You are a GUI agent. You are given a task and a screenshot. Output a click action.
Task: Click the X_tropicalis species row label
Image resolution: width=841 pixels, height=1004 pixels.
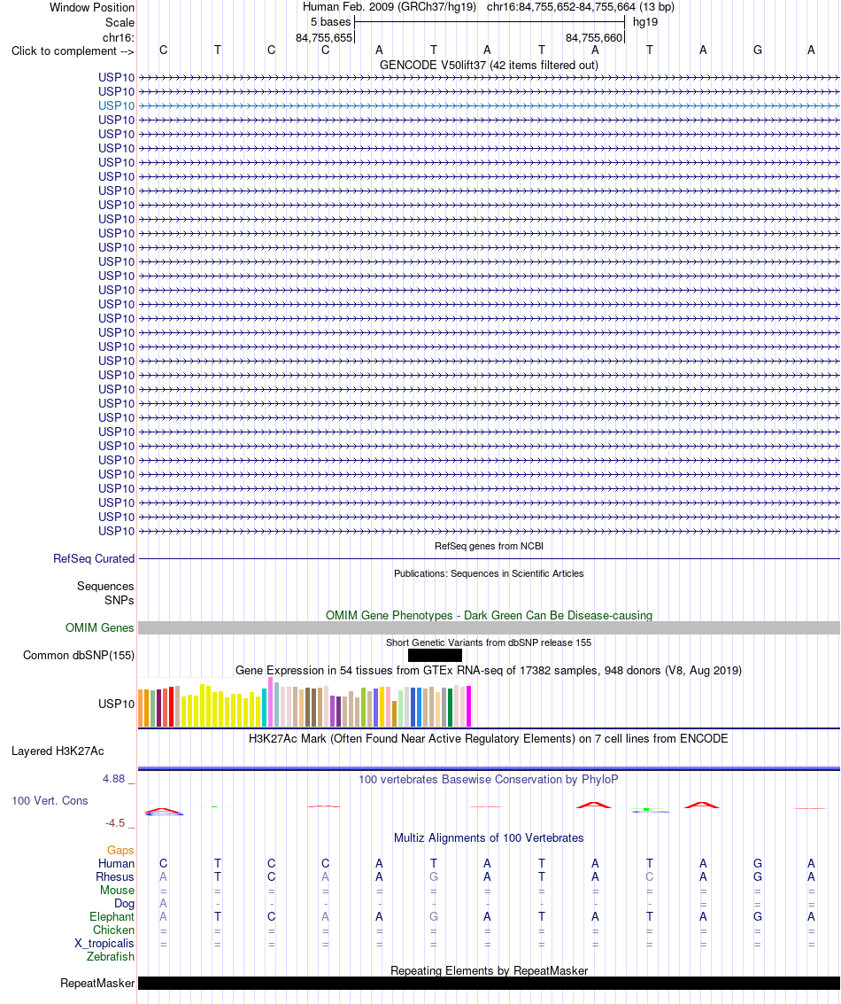pos(104,943)
